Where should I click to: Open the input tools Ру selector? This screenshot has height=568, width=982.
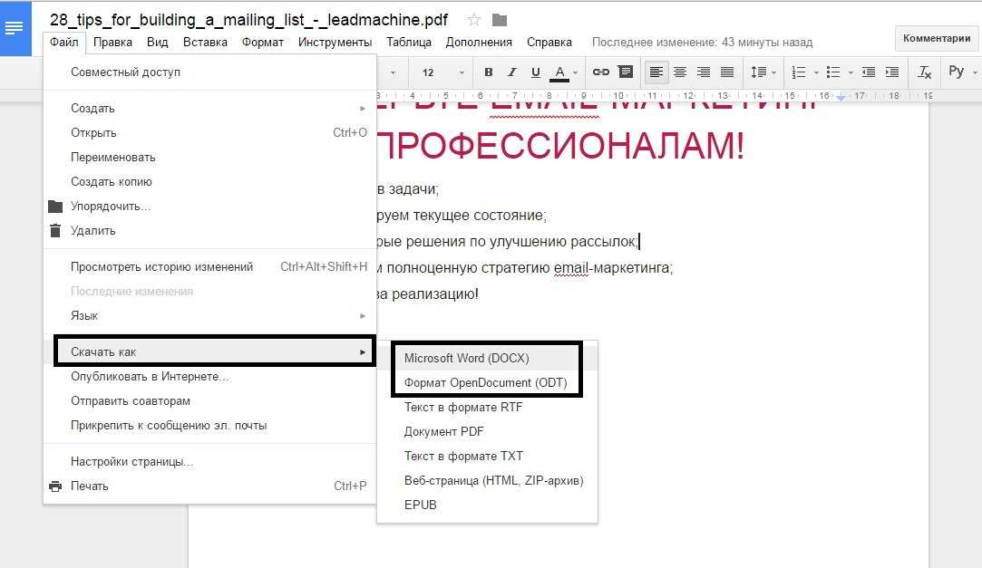(956, 71)
